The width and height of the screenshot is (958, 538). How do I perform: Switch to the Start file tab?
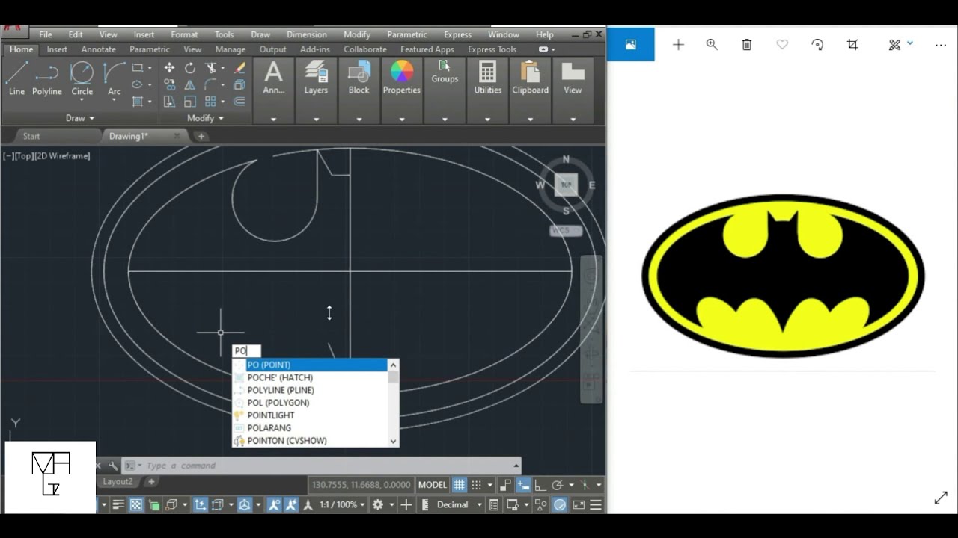[31, 136]
